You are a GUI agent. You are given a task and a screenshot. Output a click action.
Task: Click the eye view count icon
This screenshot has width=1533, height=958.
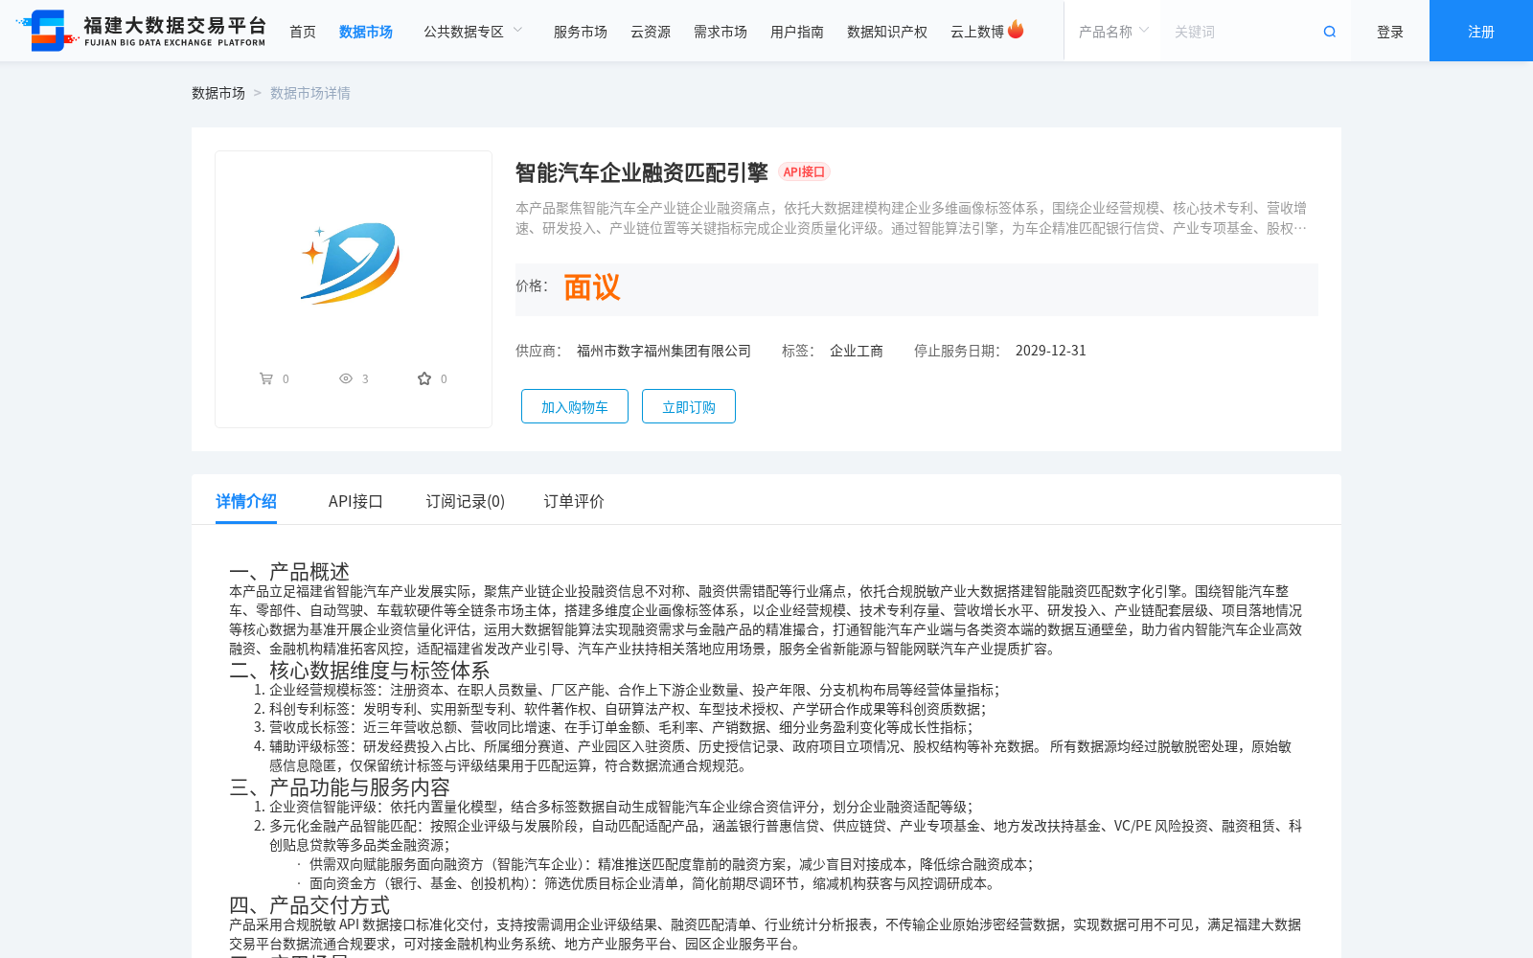tap(346, 378)
